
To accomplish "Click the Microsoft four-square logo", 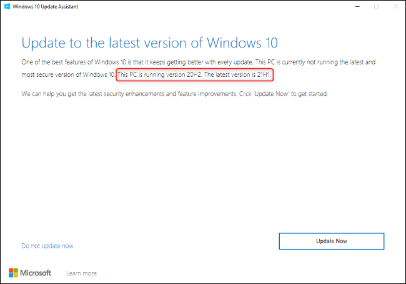I will pos(14,273).
